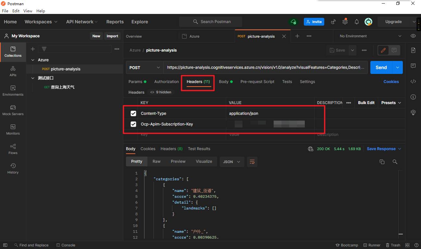Open the View menu
This screenshot has width=421, height=249.
pos(28,11)
